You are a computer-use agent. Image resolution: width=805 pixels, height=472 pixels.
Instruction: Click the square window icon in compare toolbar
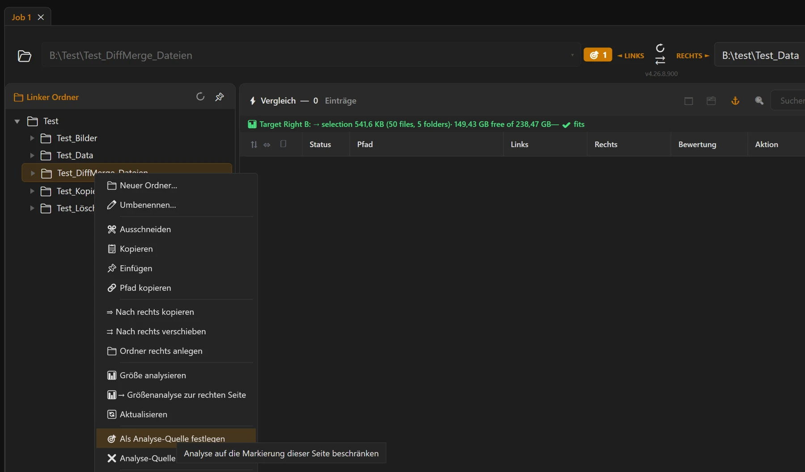click(689, 101)
